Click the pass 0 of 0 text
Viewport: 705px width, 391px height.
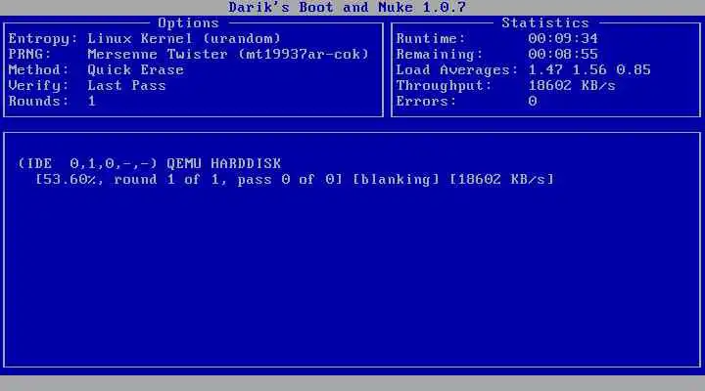(290, 180)
